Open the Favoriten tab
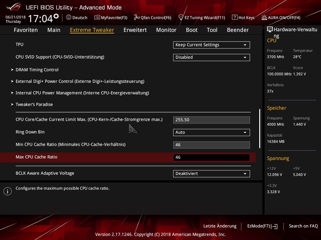This screenshot has height=240, width=321. click(26, 30)
